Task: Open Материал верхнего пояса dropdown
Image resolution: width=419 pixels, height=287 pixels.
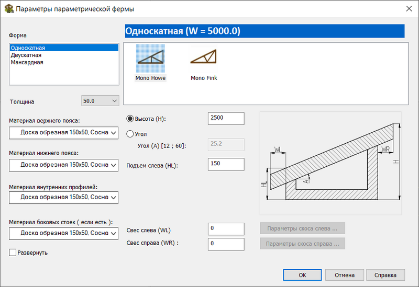Action: click(63, 133)
